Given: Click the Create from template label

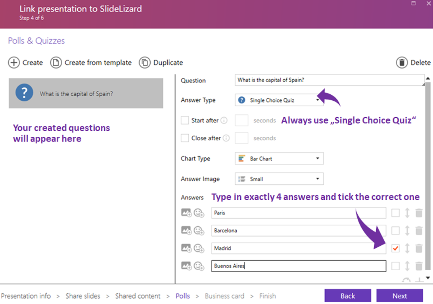Looking at the screenshot, I should click(x=98, y=63).
